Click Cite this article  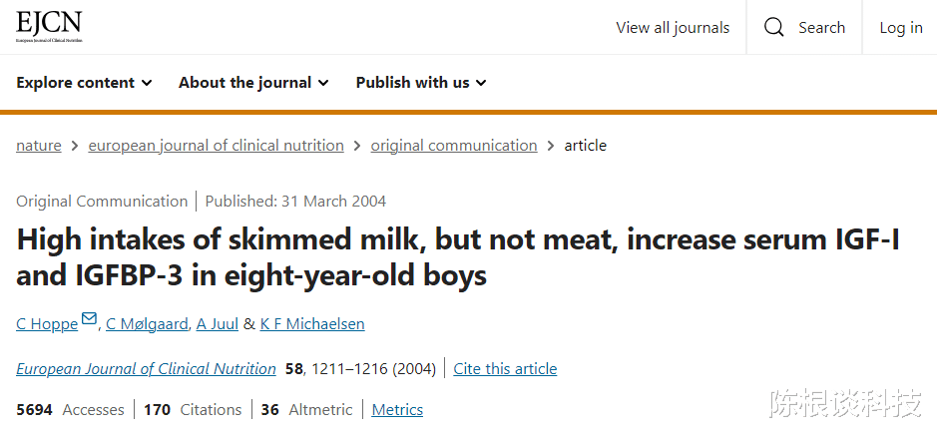pyautogui.click(x=505, y=369)
